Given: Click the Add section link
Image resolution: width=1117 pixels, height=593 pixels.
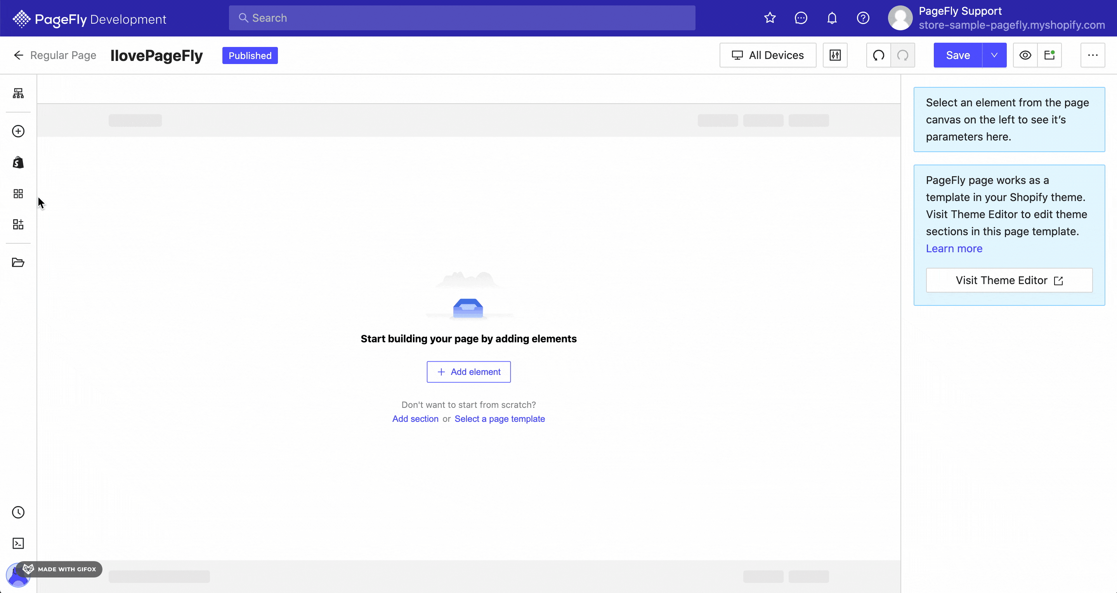Looking at the screenshot, I should 415,419.
